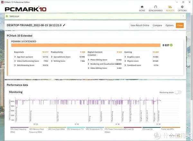Expand Writing Score
The height and width of the screenshot is (141, 193).
coord(52,61)
